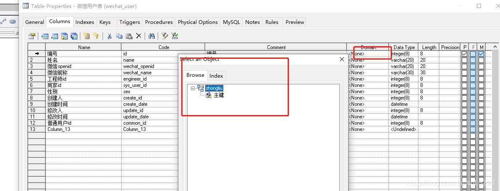Click the 主键 domain icon in tree

coord(209,95)
